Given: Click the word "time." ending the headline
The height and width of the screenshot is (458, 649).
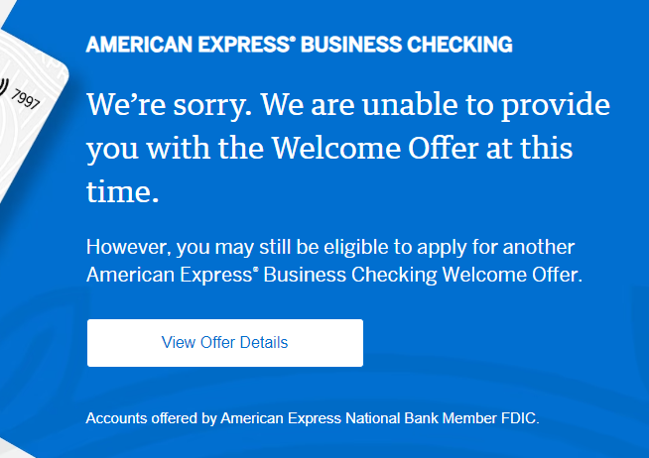Looking at the screenshot, I should tap(122, 192).
